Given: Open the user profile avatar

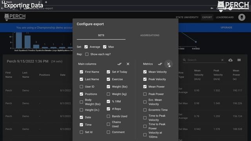Looking at the screenshot, I should (242, 17).
